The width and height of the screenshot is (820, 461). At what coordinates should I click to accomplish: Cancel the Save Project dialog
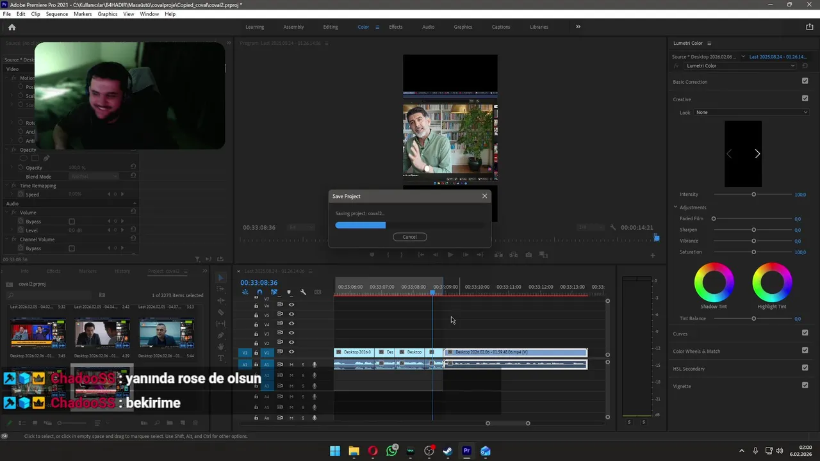(x=410, y=237)
